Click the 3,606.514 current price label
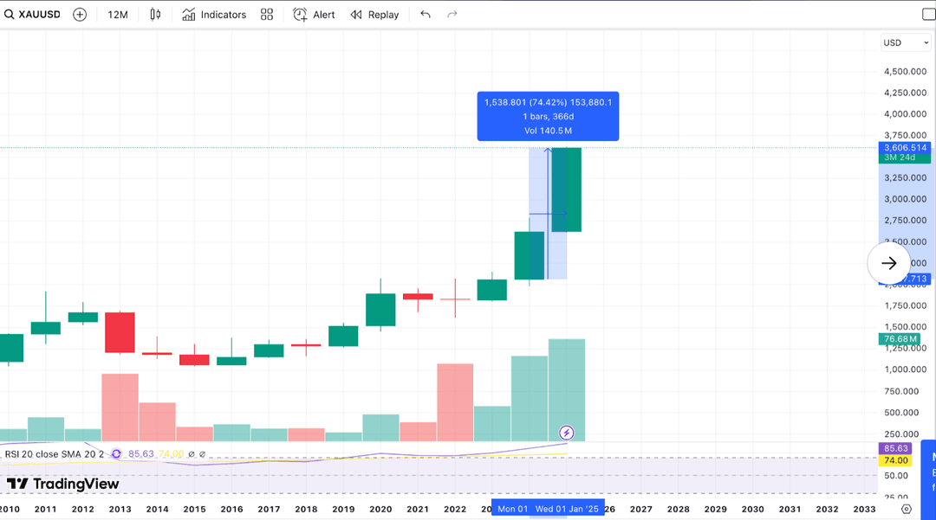This screenshot has height=520, width=936. click(x=905, y=148)
